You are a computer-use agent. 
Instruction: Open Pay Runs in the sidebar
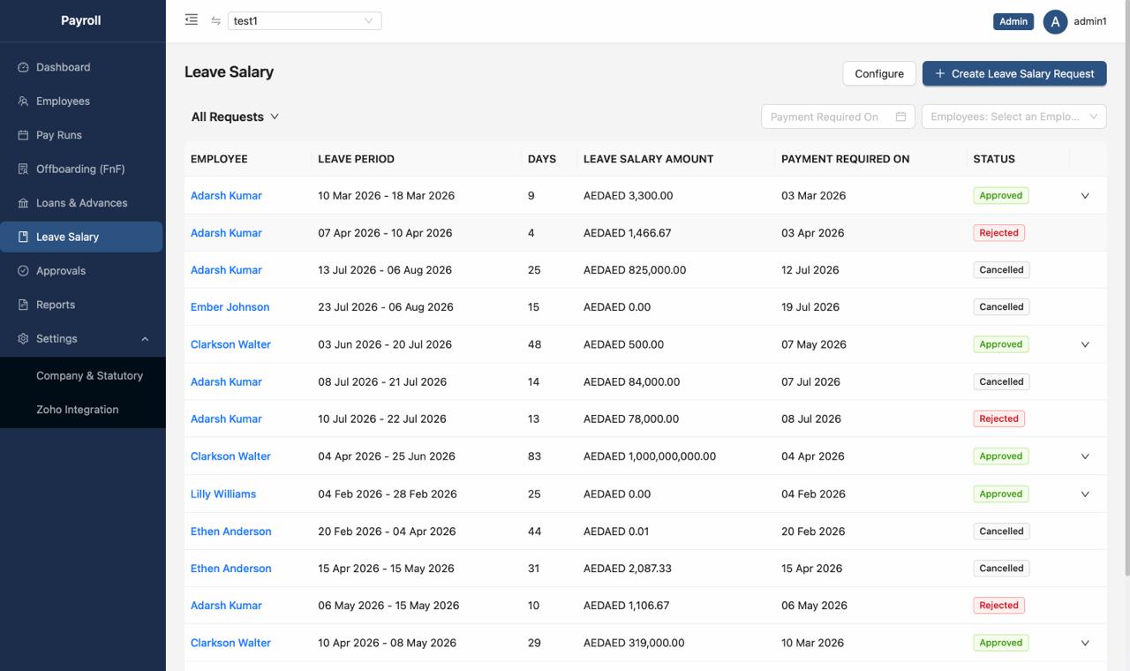click(81, 135)
